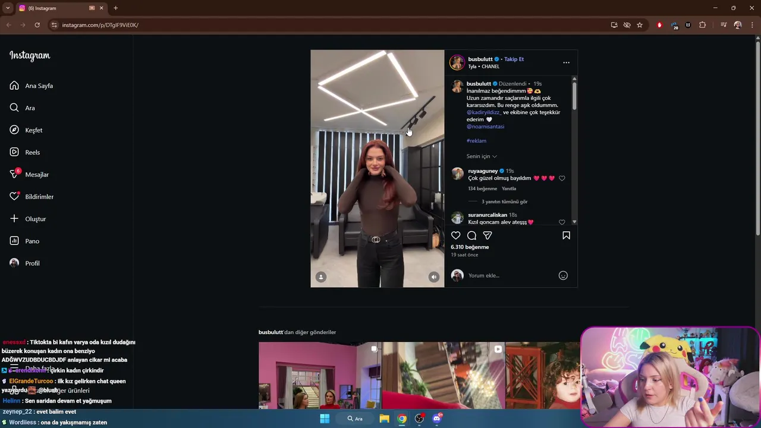Click the crossed-eye tracking icon

627,25
